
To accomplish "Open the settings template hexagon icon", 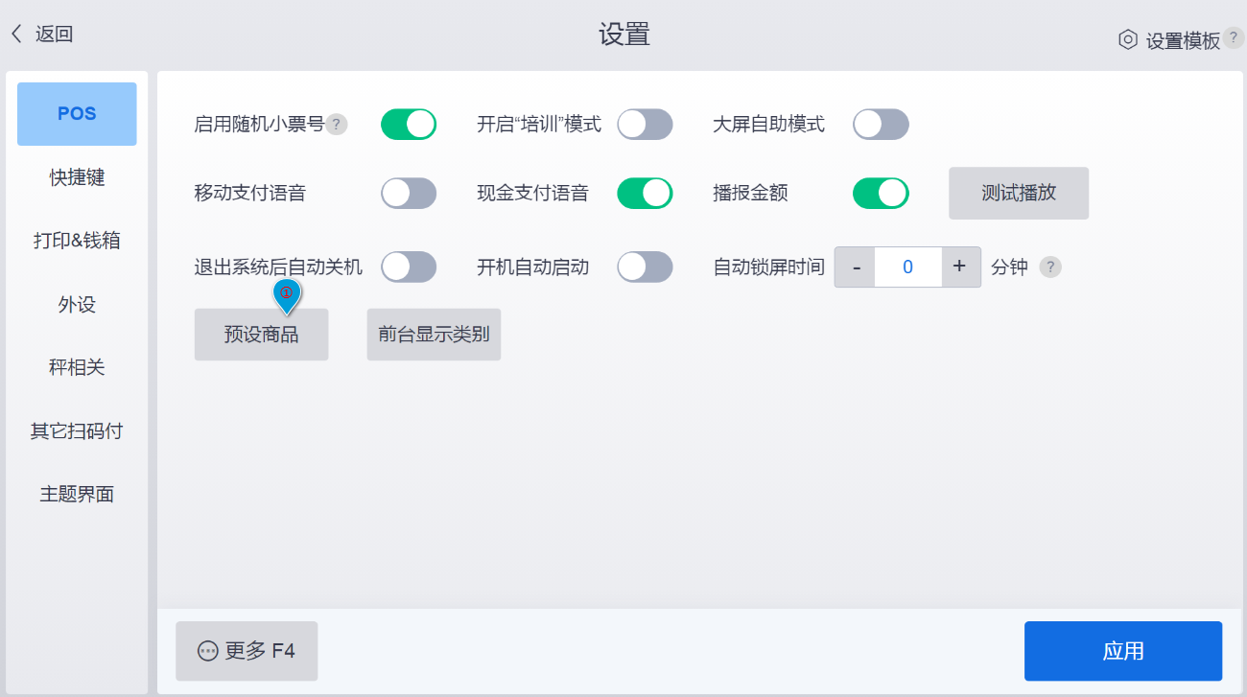I will pos(1128,40).
